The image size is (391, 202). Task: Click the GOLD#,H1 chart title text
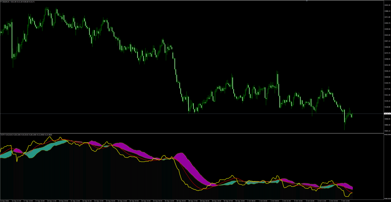coord(6,2)
